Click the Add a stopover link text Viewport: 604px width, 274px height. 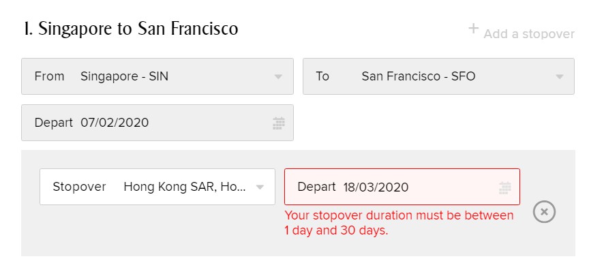point(529,34)
